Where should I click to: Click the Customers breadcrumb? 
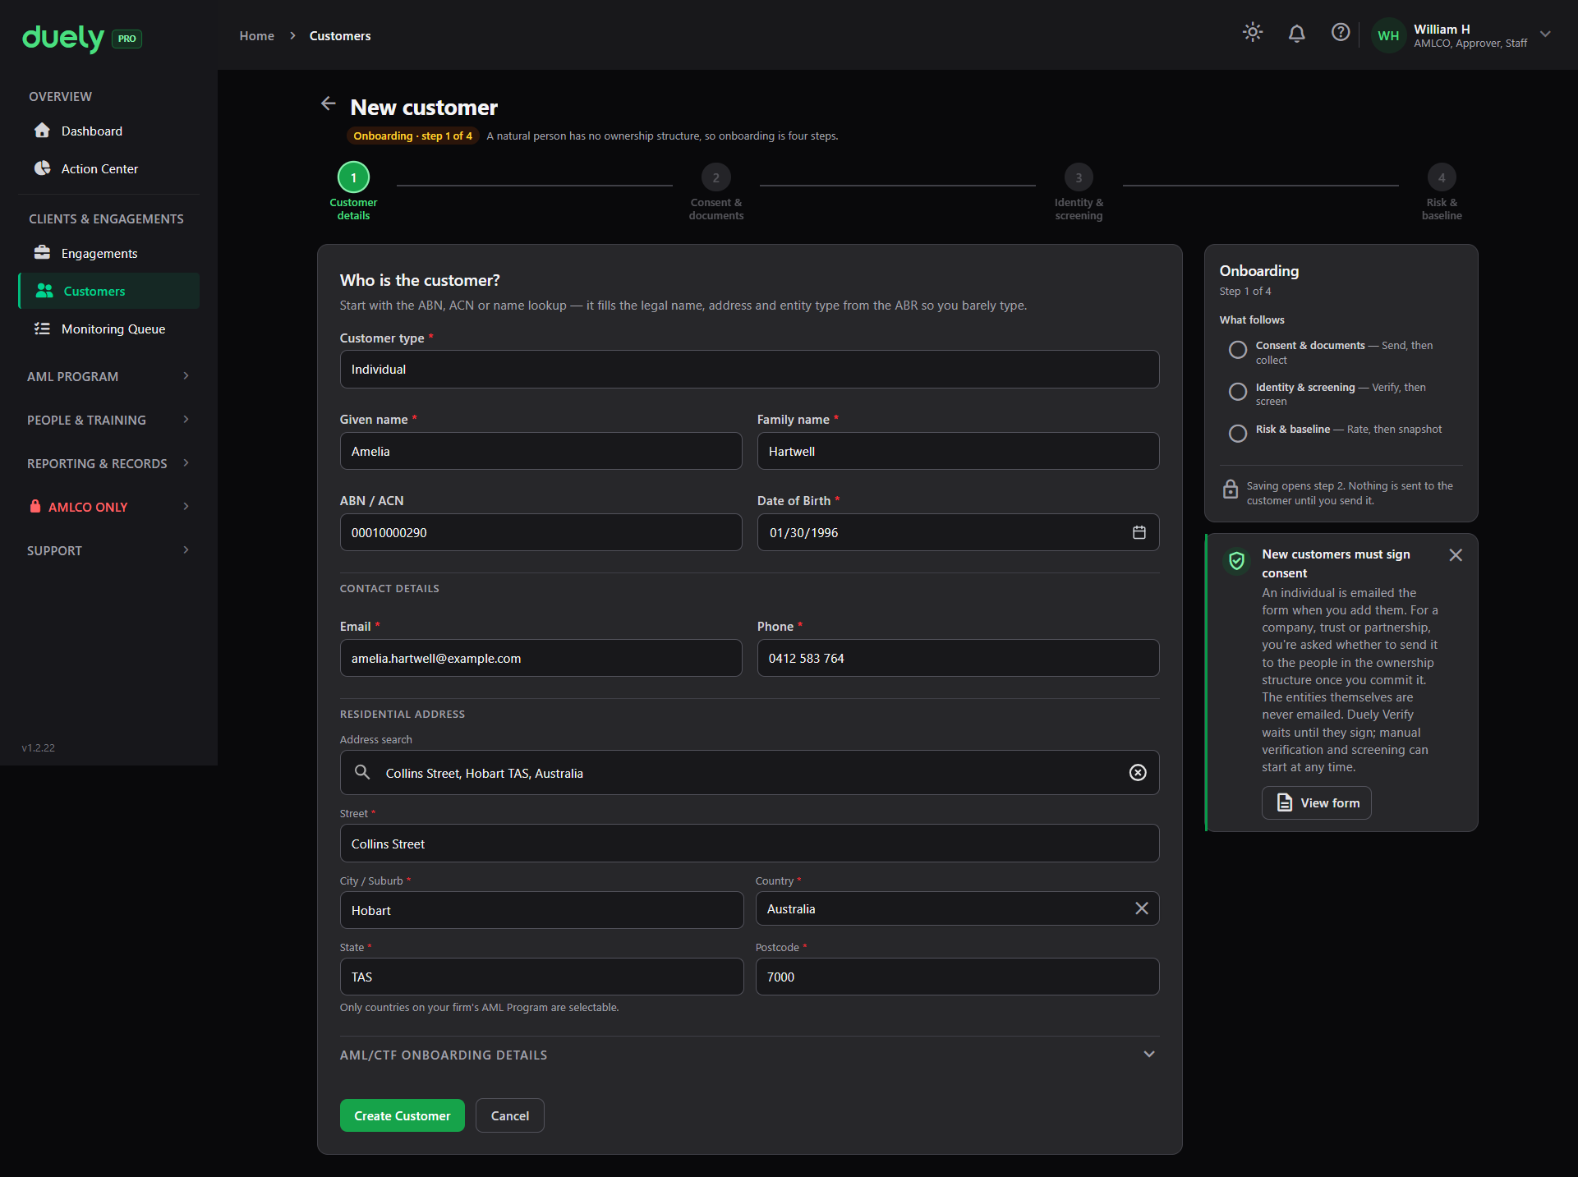(339, 36)
